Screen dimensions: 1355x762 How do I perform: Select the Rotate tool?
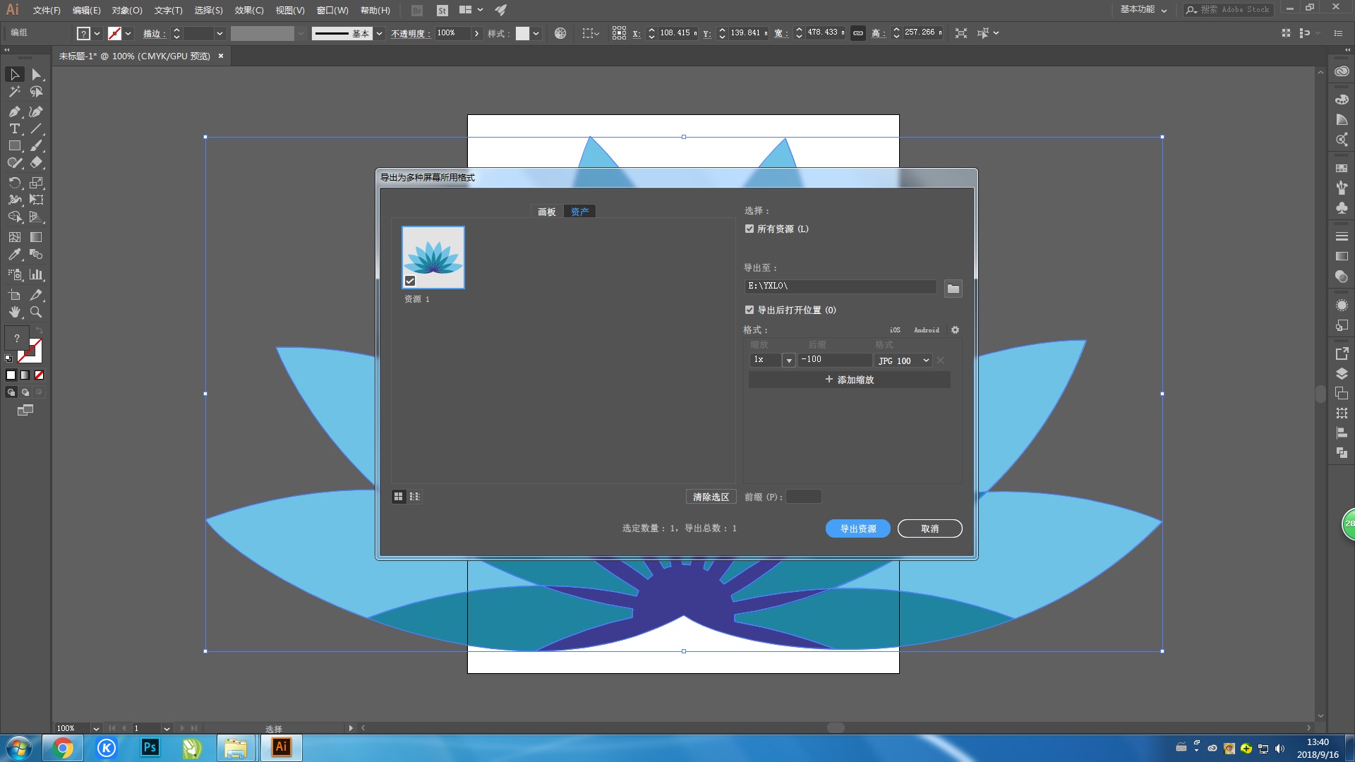[x=15, y=183]
